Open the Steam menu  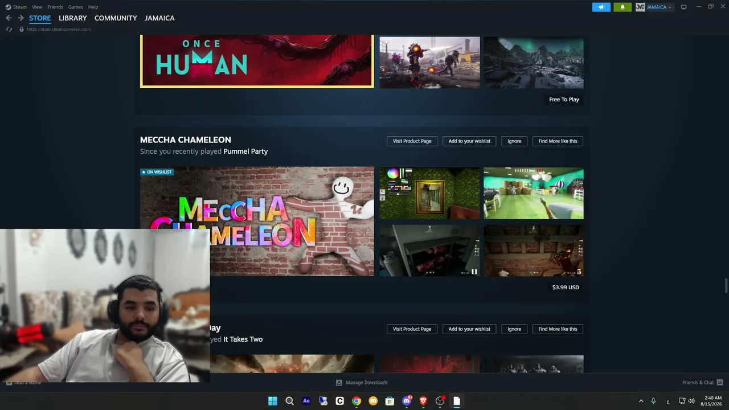coord(20,7)
